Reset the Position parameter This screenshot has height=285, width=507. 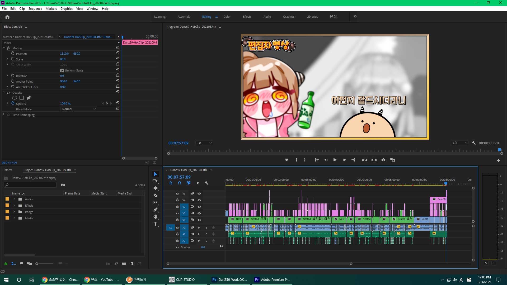pyautogui.click(x=118, y=53)
